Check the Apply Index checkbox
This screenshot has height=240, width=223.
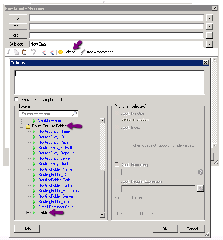pyautogui.click(x=117, y=127)
